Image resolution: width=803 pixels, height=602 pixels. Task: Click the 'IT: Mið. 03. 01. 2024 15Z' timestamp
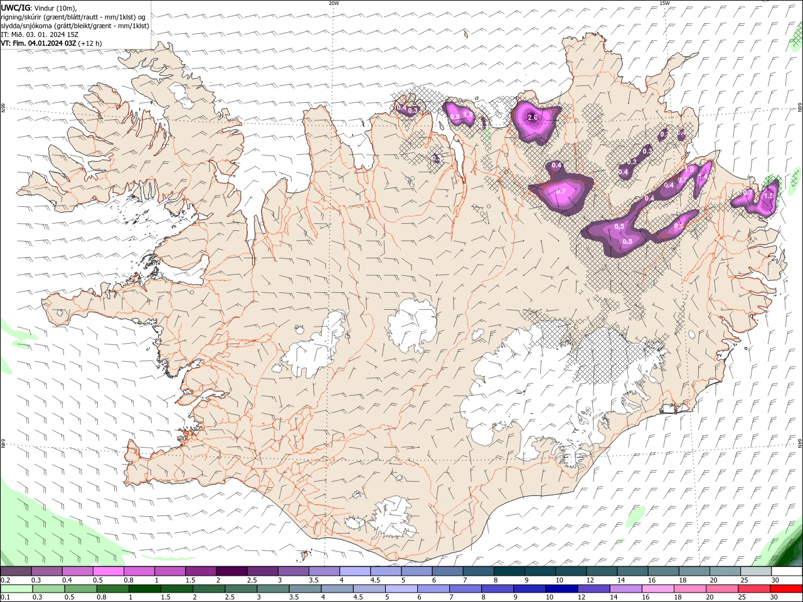coord(40,34)
